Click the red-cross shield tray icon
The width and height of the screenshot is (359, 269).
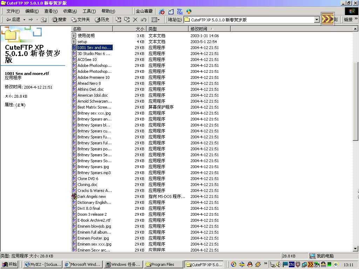coord(298,264)
